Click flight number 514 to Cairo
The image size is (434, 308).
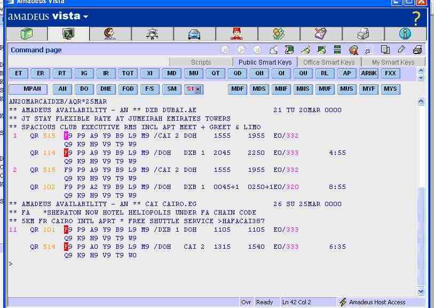[x=49, y=247]
